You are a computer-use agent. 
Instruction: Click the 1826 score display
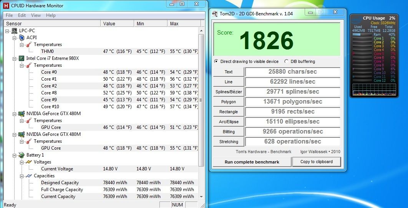[x=277, y=39]
